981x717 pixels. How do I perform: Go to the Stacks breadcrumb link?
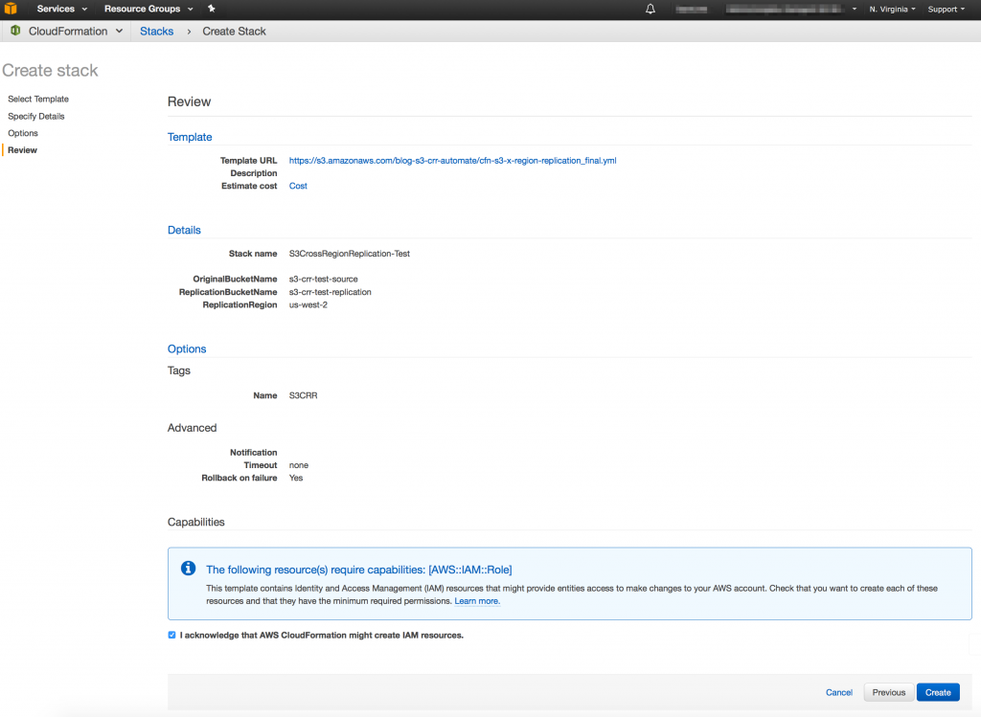(156, 32)
